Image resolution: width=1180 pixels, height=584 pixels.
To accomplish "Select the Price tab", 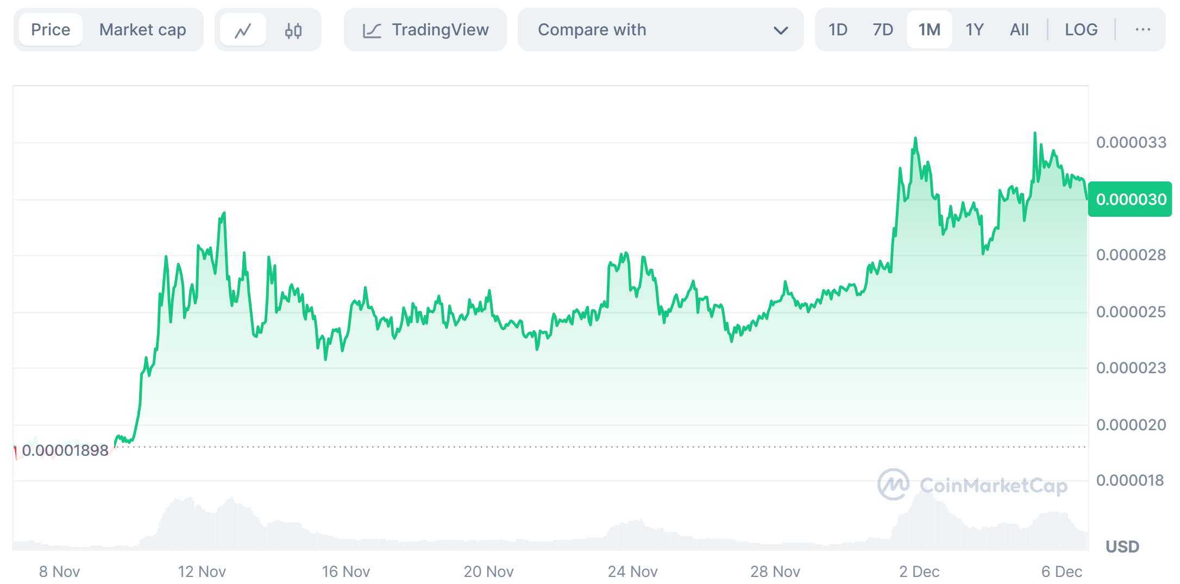I will point(51,30).
